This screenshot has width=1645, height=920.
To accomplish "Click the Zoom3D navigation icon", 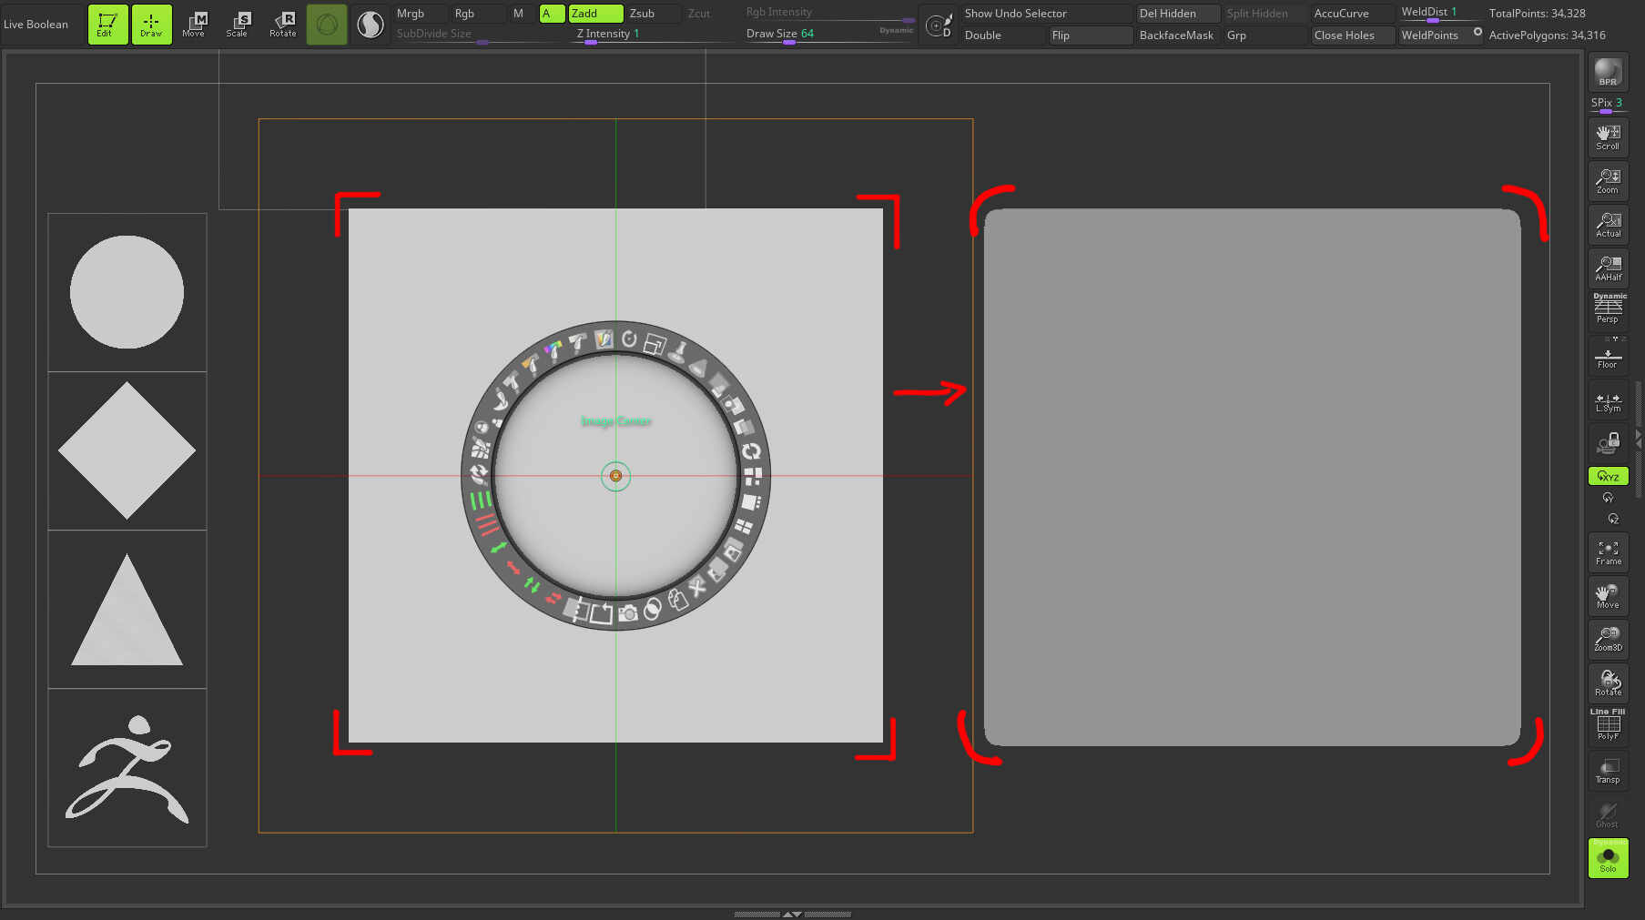I will 1608,639.
